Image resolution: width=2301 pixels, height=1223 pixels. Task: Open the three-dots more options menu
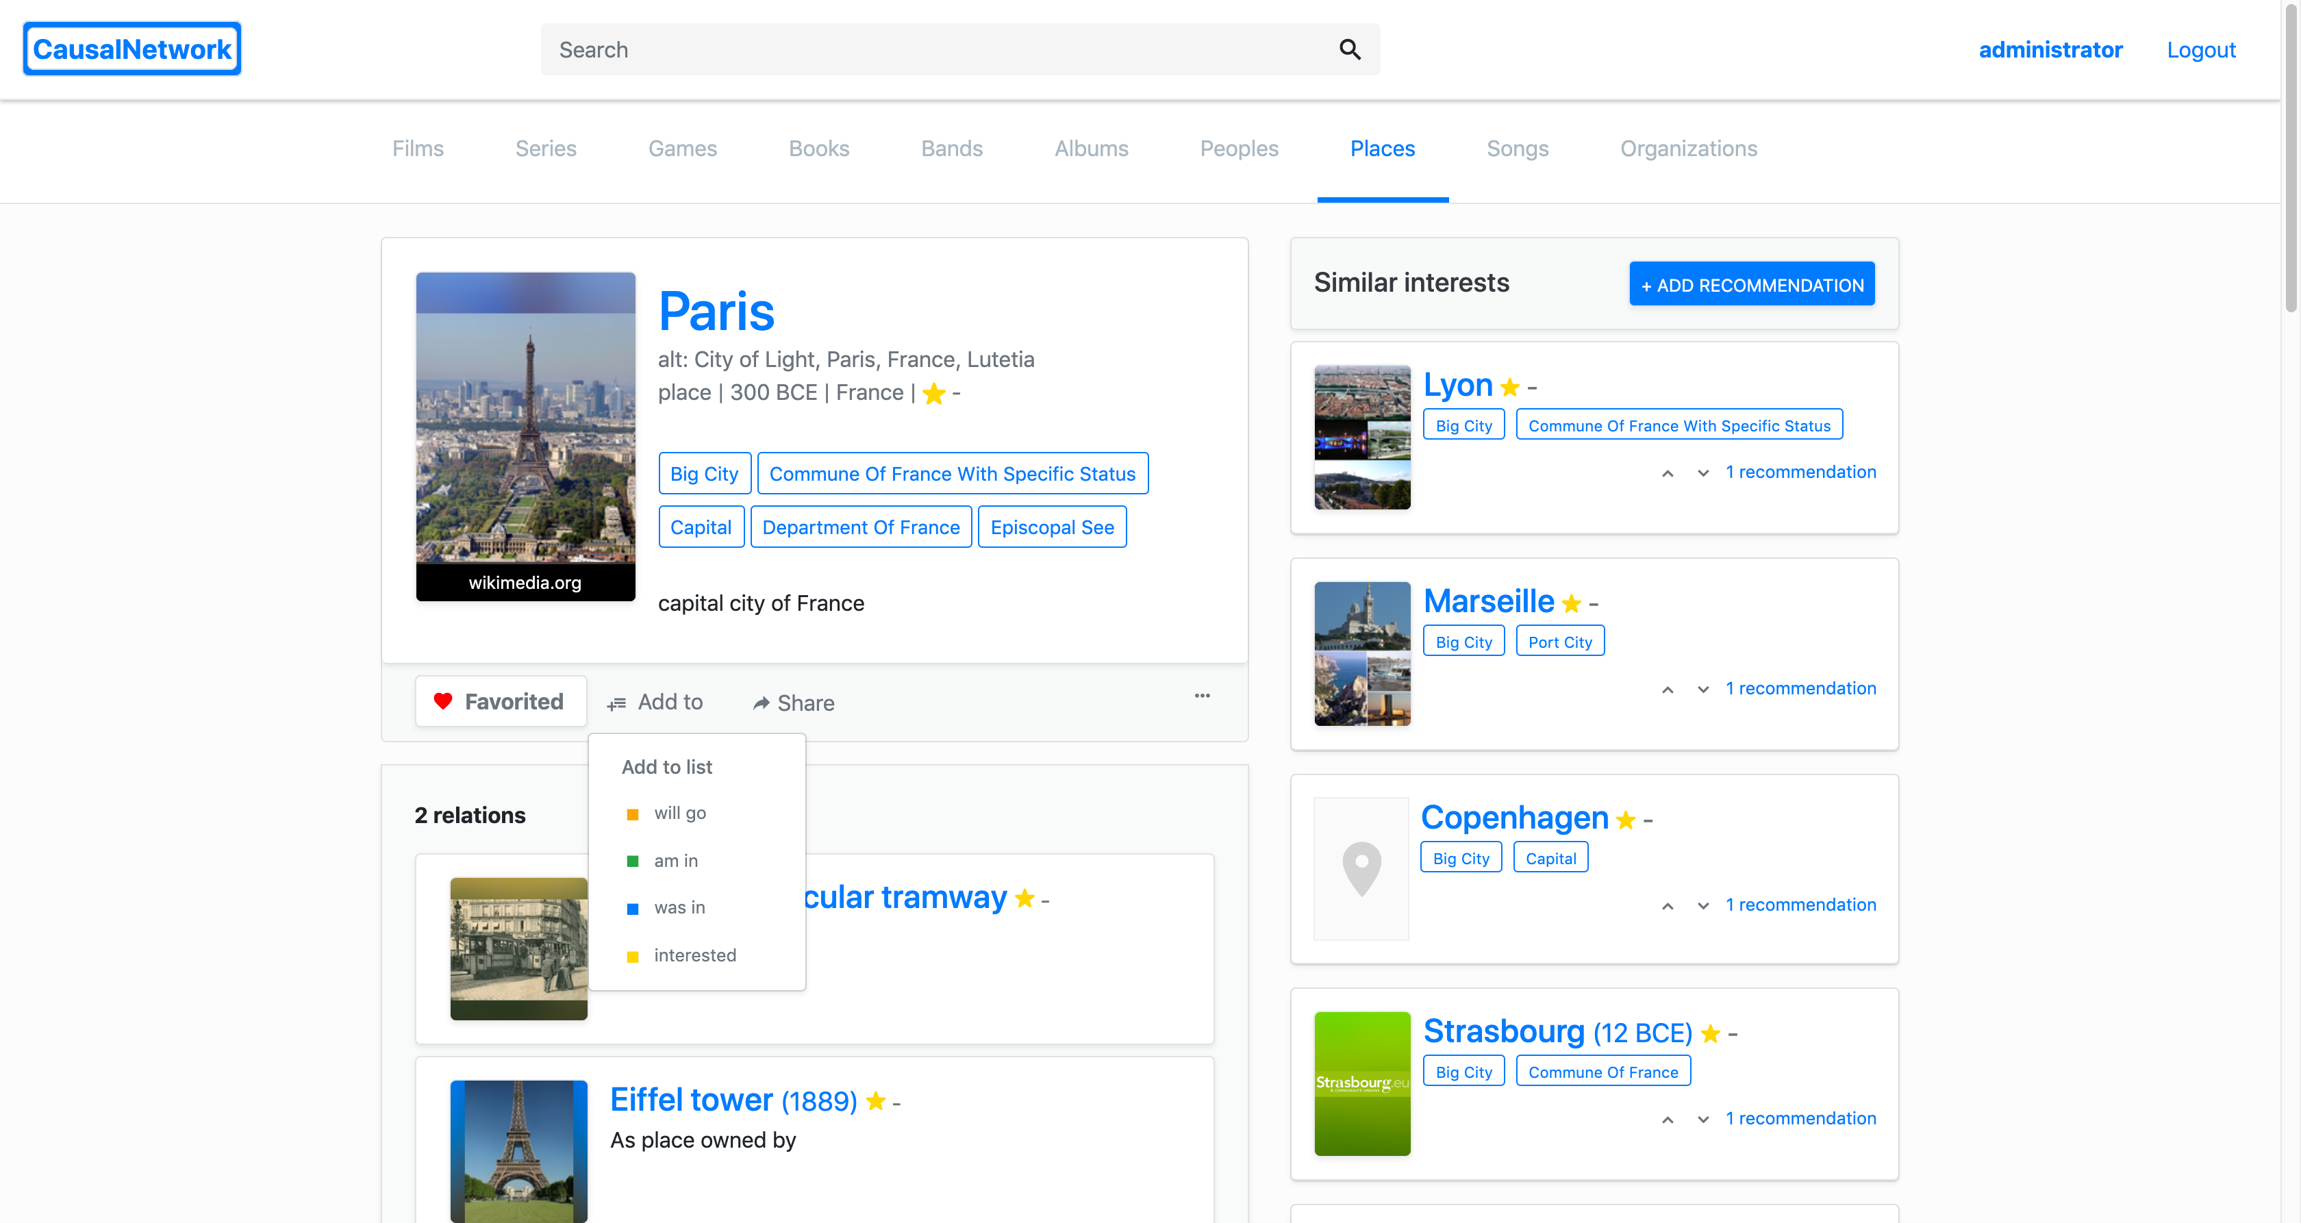[x=1201, y=696]
